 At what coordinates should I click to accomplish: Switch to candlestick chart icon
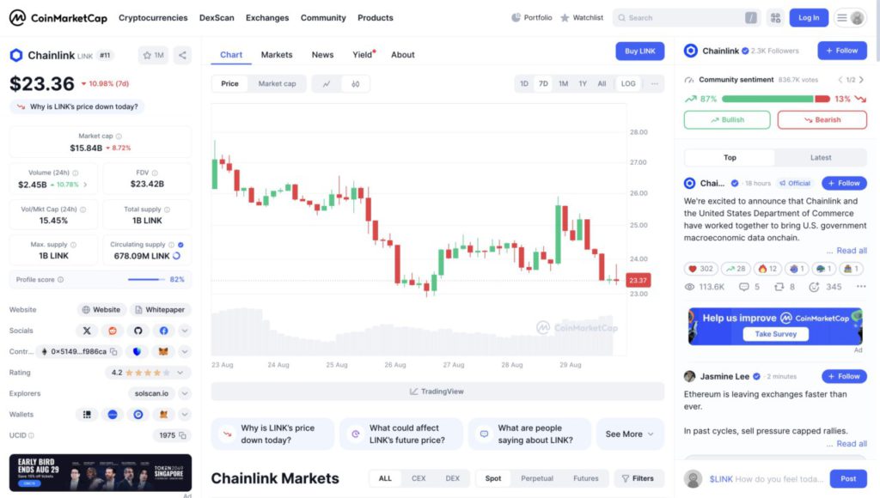click(x=355, y=84)
